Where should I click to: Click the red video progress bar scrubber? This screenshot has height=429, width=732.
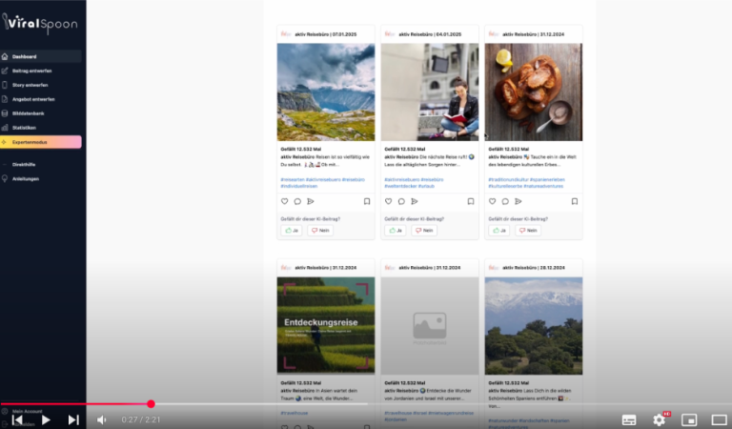click(x=151, y=404)
